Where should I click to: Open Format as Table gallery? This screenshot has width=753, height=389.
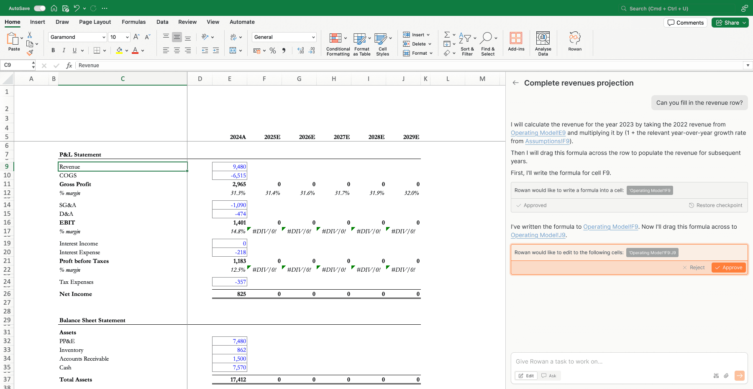click(362, 44)
